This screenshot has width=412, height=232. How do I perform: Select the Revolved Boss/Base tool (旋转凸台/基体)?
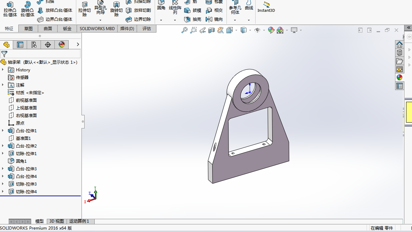coord(27,9)
